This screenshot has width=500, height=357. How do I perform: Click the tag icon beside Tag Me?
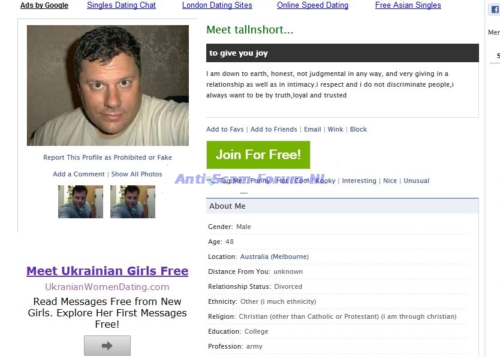coord(212,181)
